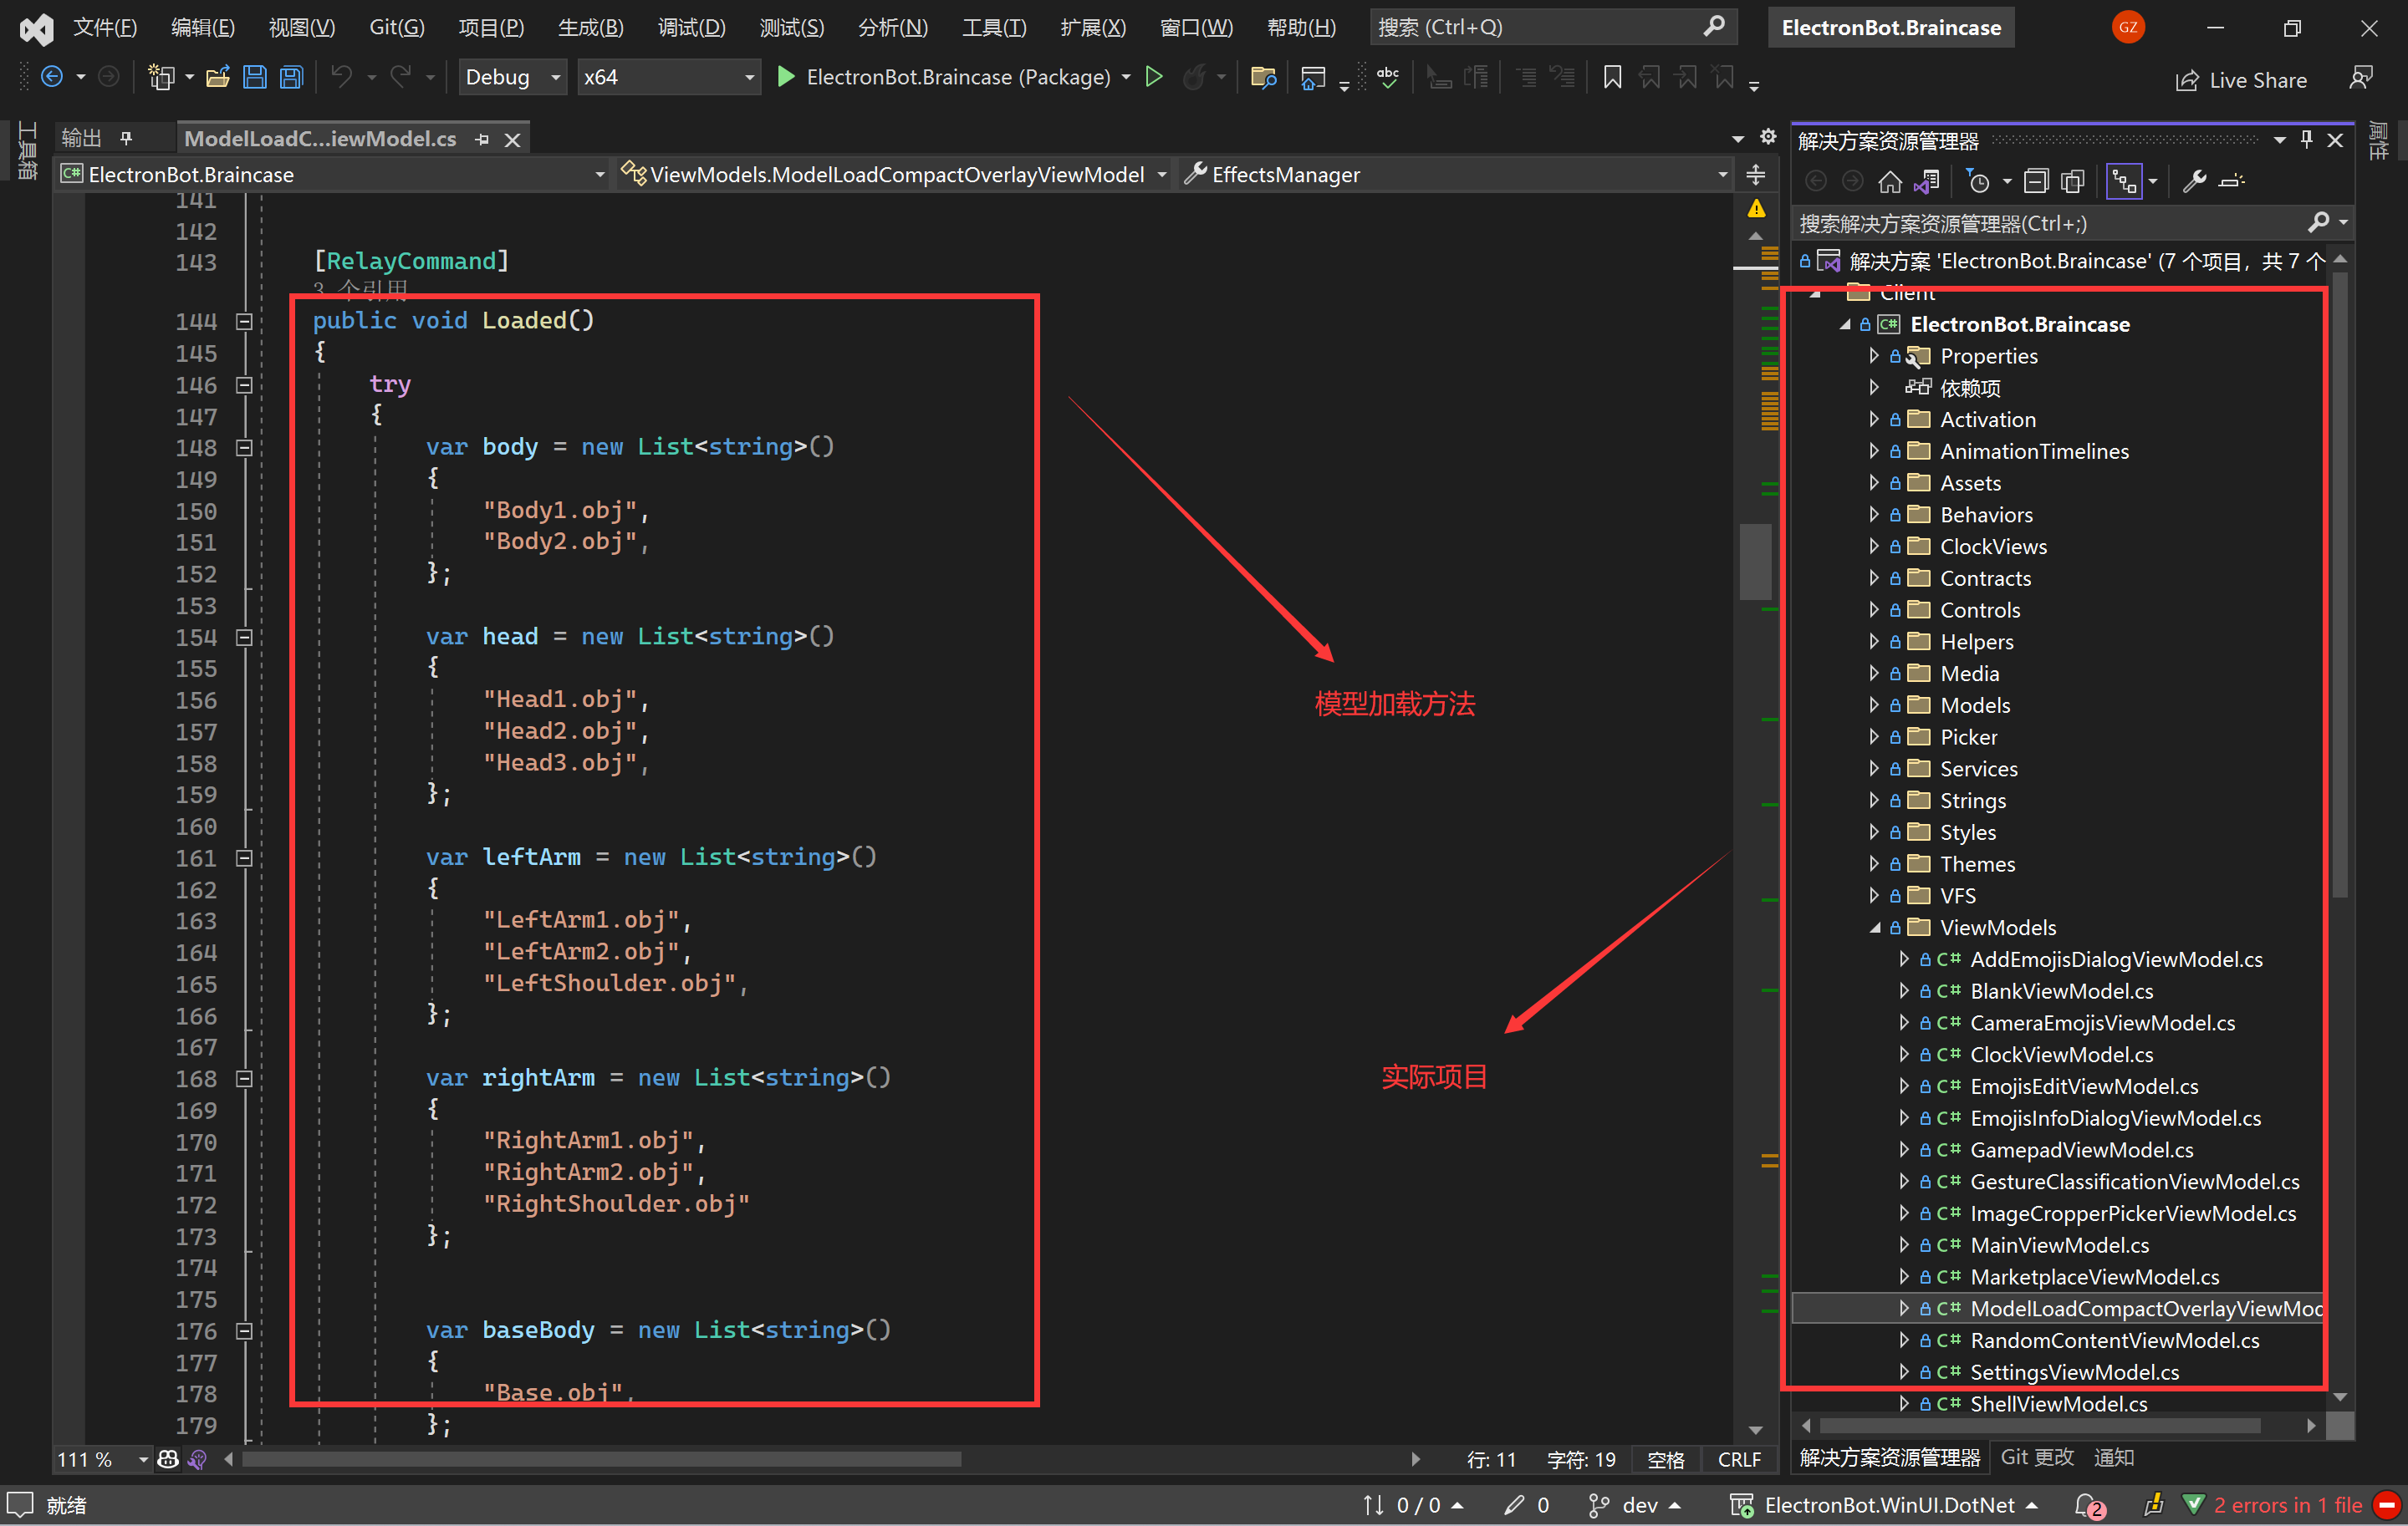Click CRLF line ending indicator

click(x=1739, y=1459)
